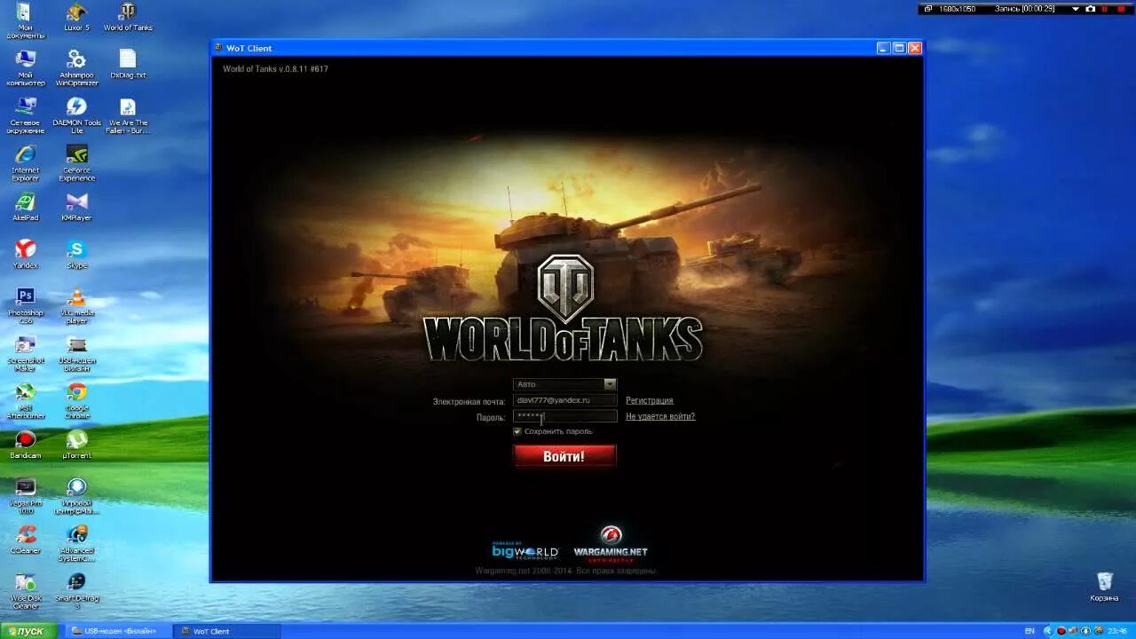The width and height of the screenshot is (1136, 639).
Task: Launch the KMPlayer desktop shortcut
Action: click(76, 207)
